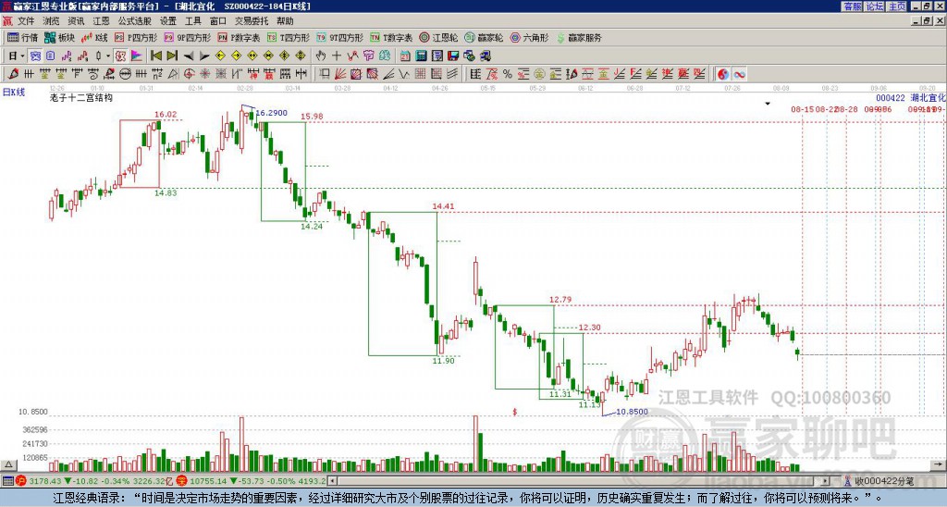947x507 pixels.
Task: Click the 10.8500 low price label
Action: [x=632, y=412]
